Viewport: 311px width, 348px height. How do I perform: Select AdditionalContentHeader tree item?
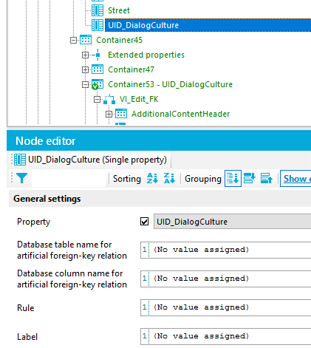pos(180,114)
